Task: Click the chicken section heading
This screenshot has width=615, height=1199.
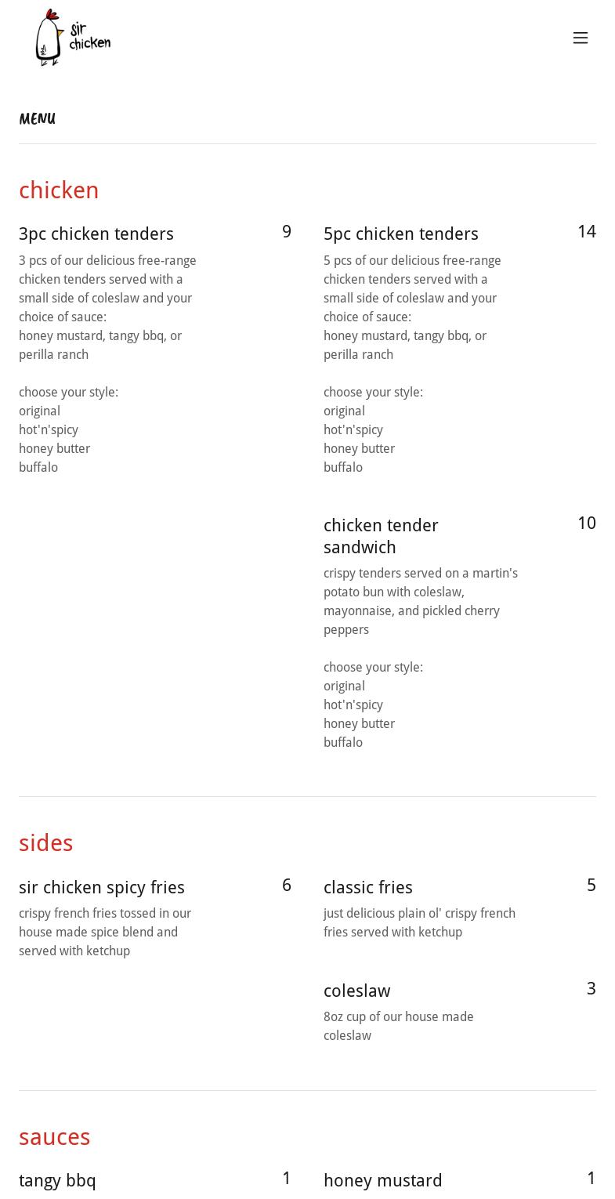Action: coord(59,190)
